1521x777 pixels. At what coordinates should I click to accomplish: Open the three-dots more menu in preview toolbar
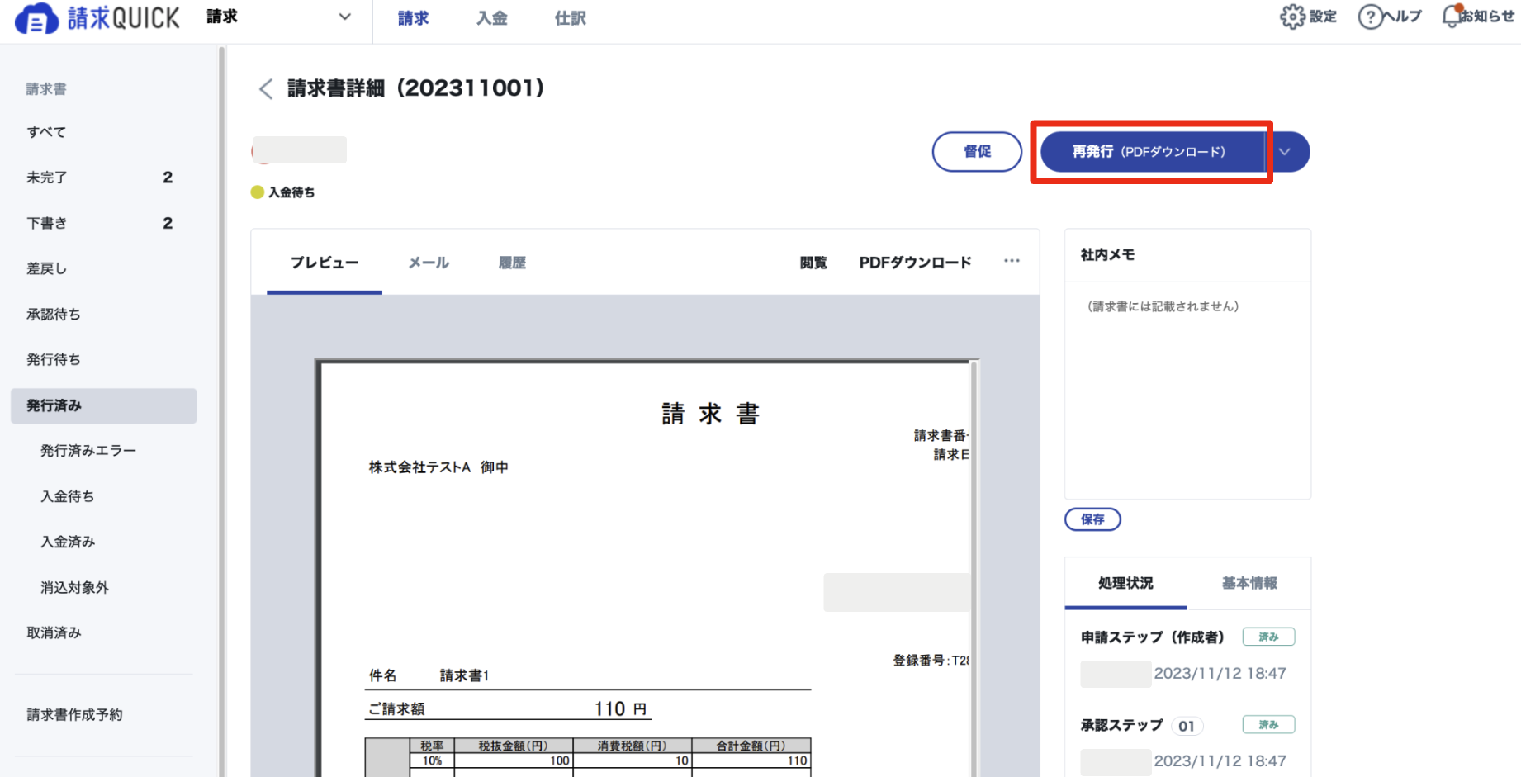click(x=1012, y=261)
